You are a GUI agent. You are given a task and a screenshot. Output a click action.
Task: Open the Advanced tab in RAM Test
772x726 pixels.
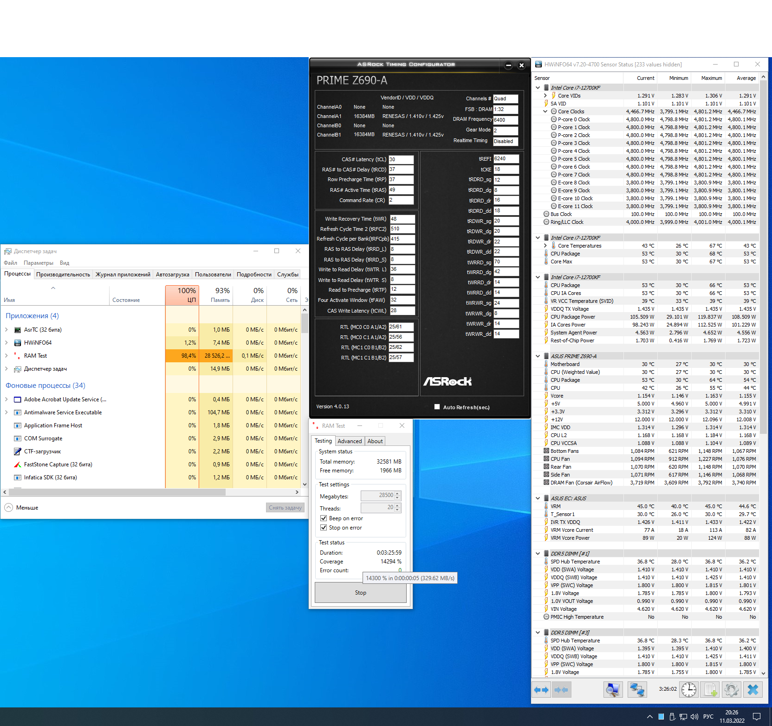350,441
